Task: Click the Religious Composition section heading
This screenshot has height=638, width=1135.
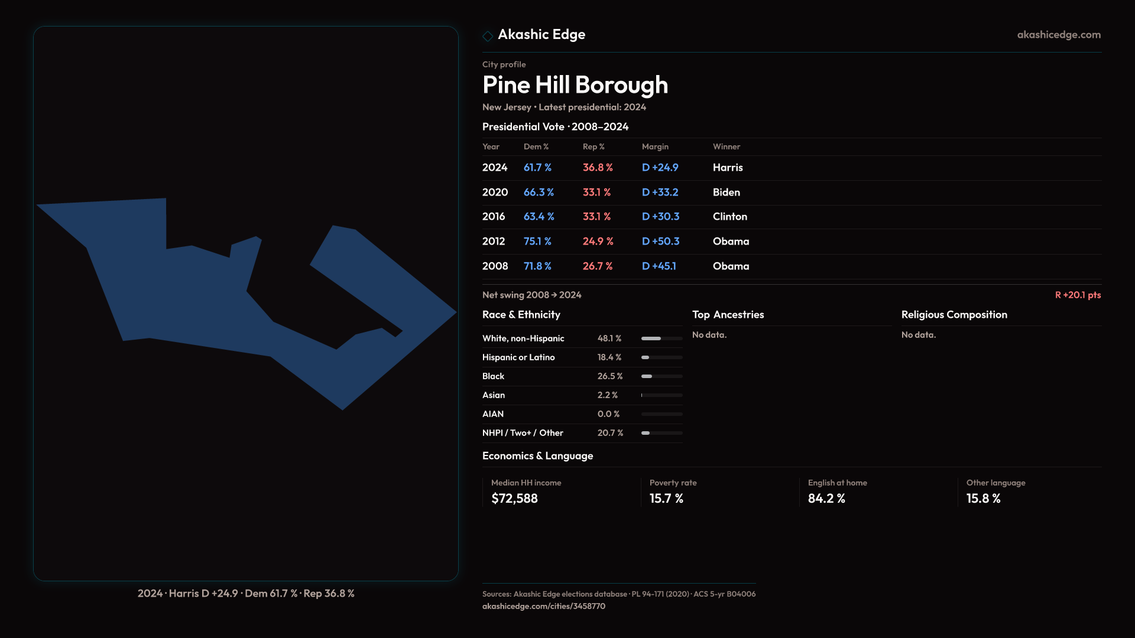Action: pos(954,315)
